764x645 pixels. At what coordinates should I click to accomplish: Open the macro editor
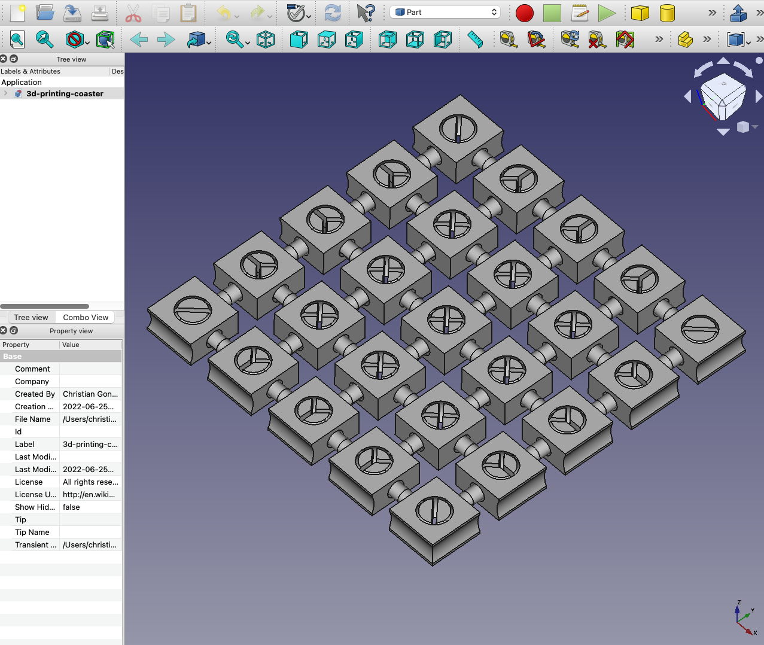click(x=579, y=12)
